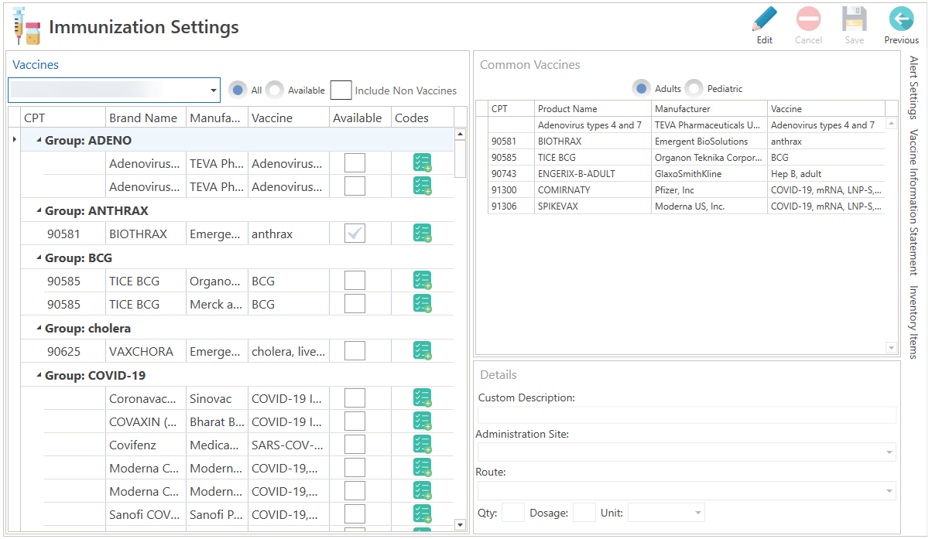Open the Vaccines filter dropdown
Screen dimensions: 932x539
tap(214, 90)
